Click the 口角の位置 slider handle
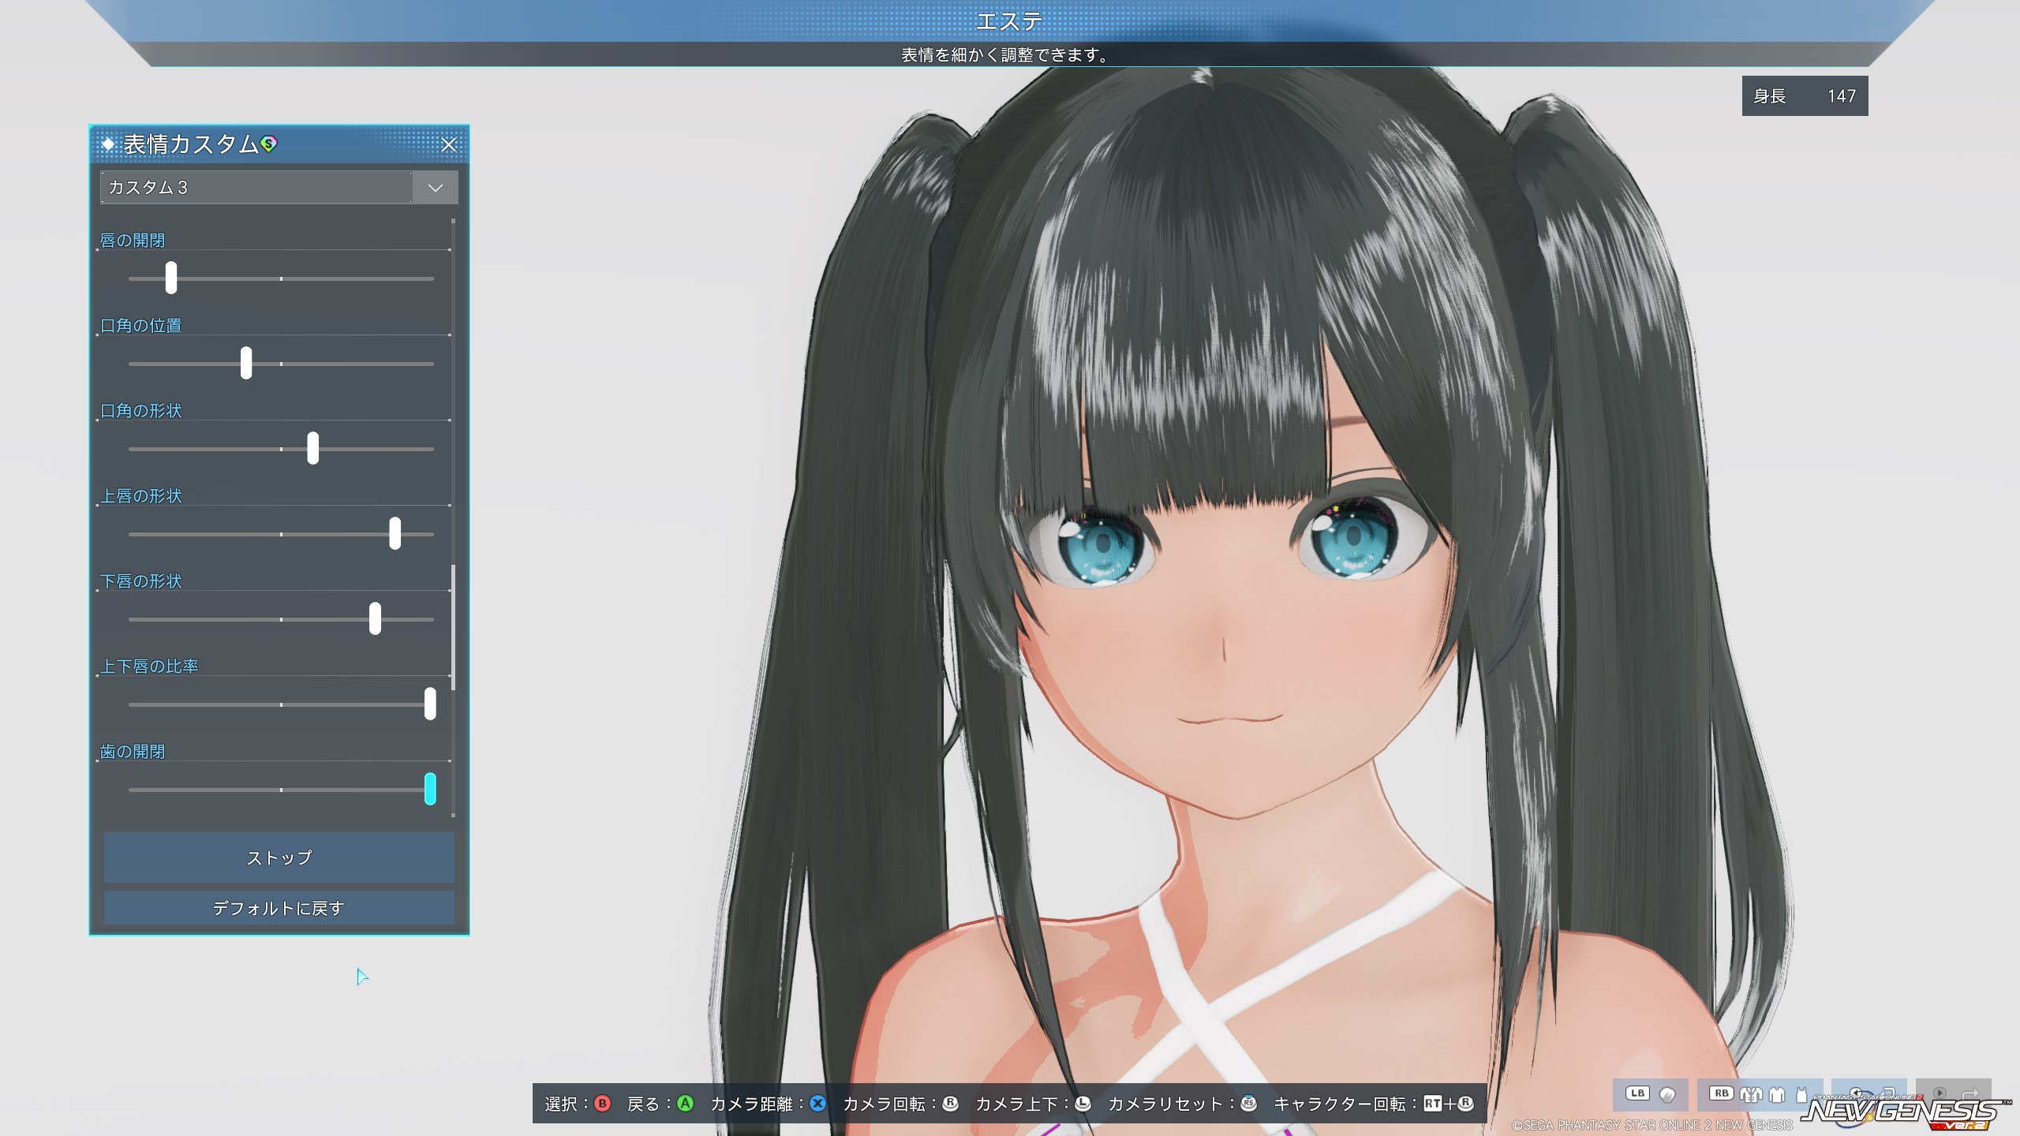Image resolution: width=2020 pixels, height=1136 pixels. tap(246, 363)
